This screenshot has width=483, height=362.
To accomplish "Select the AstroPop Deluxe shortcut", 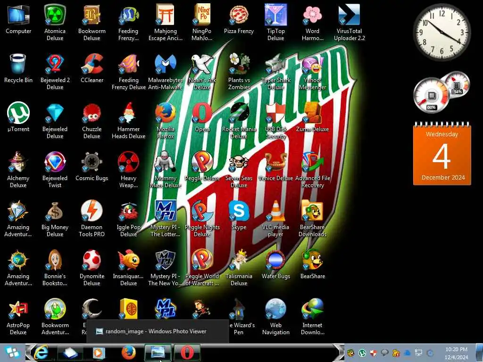I will pyautogui.click(x=18, y=317).
